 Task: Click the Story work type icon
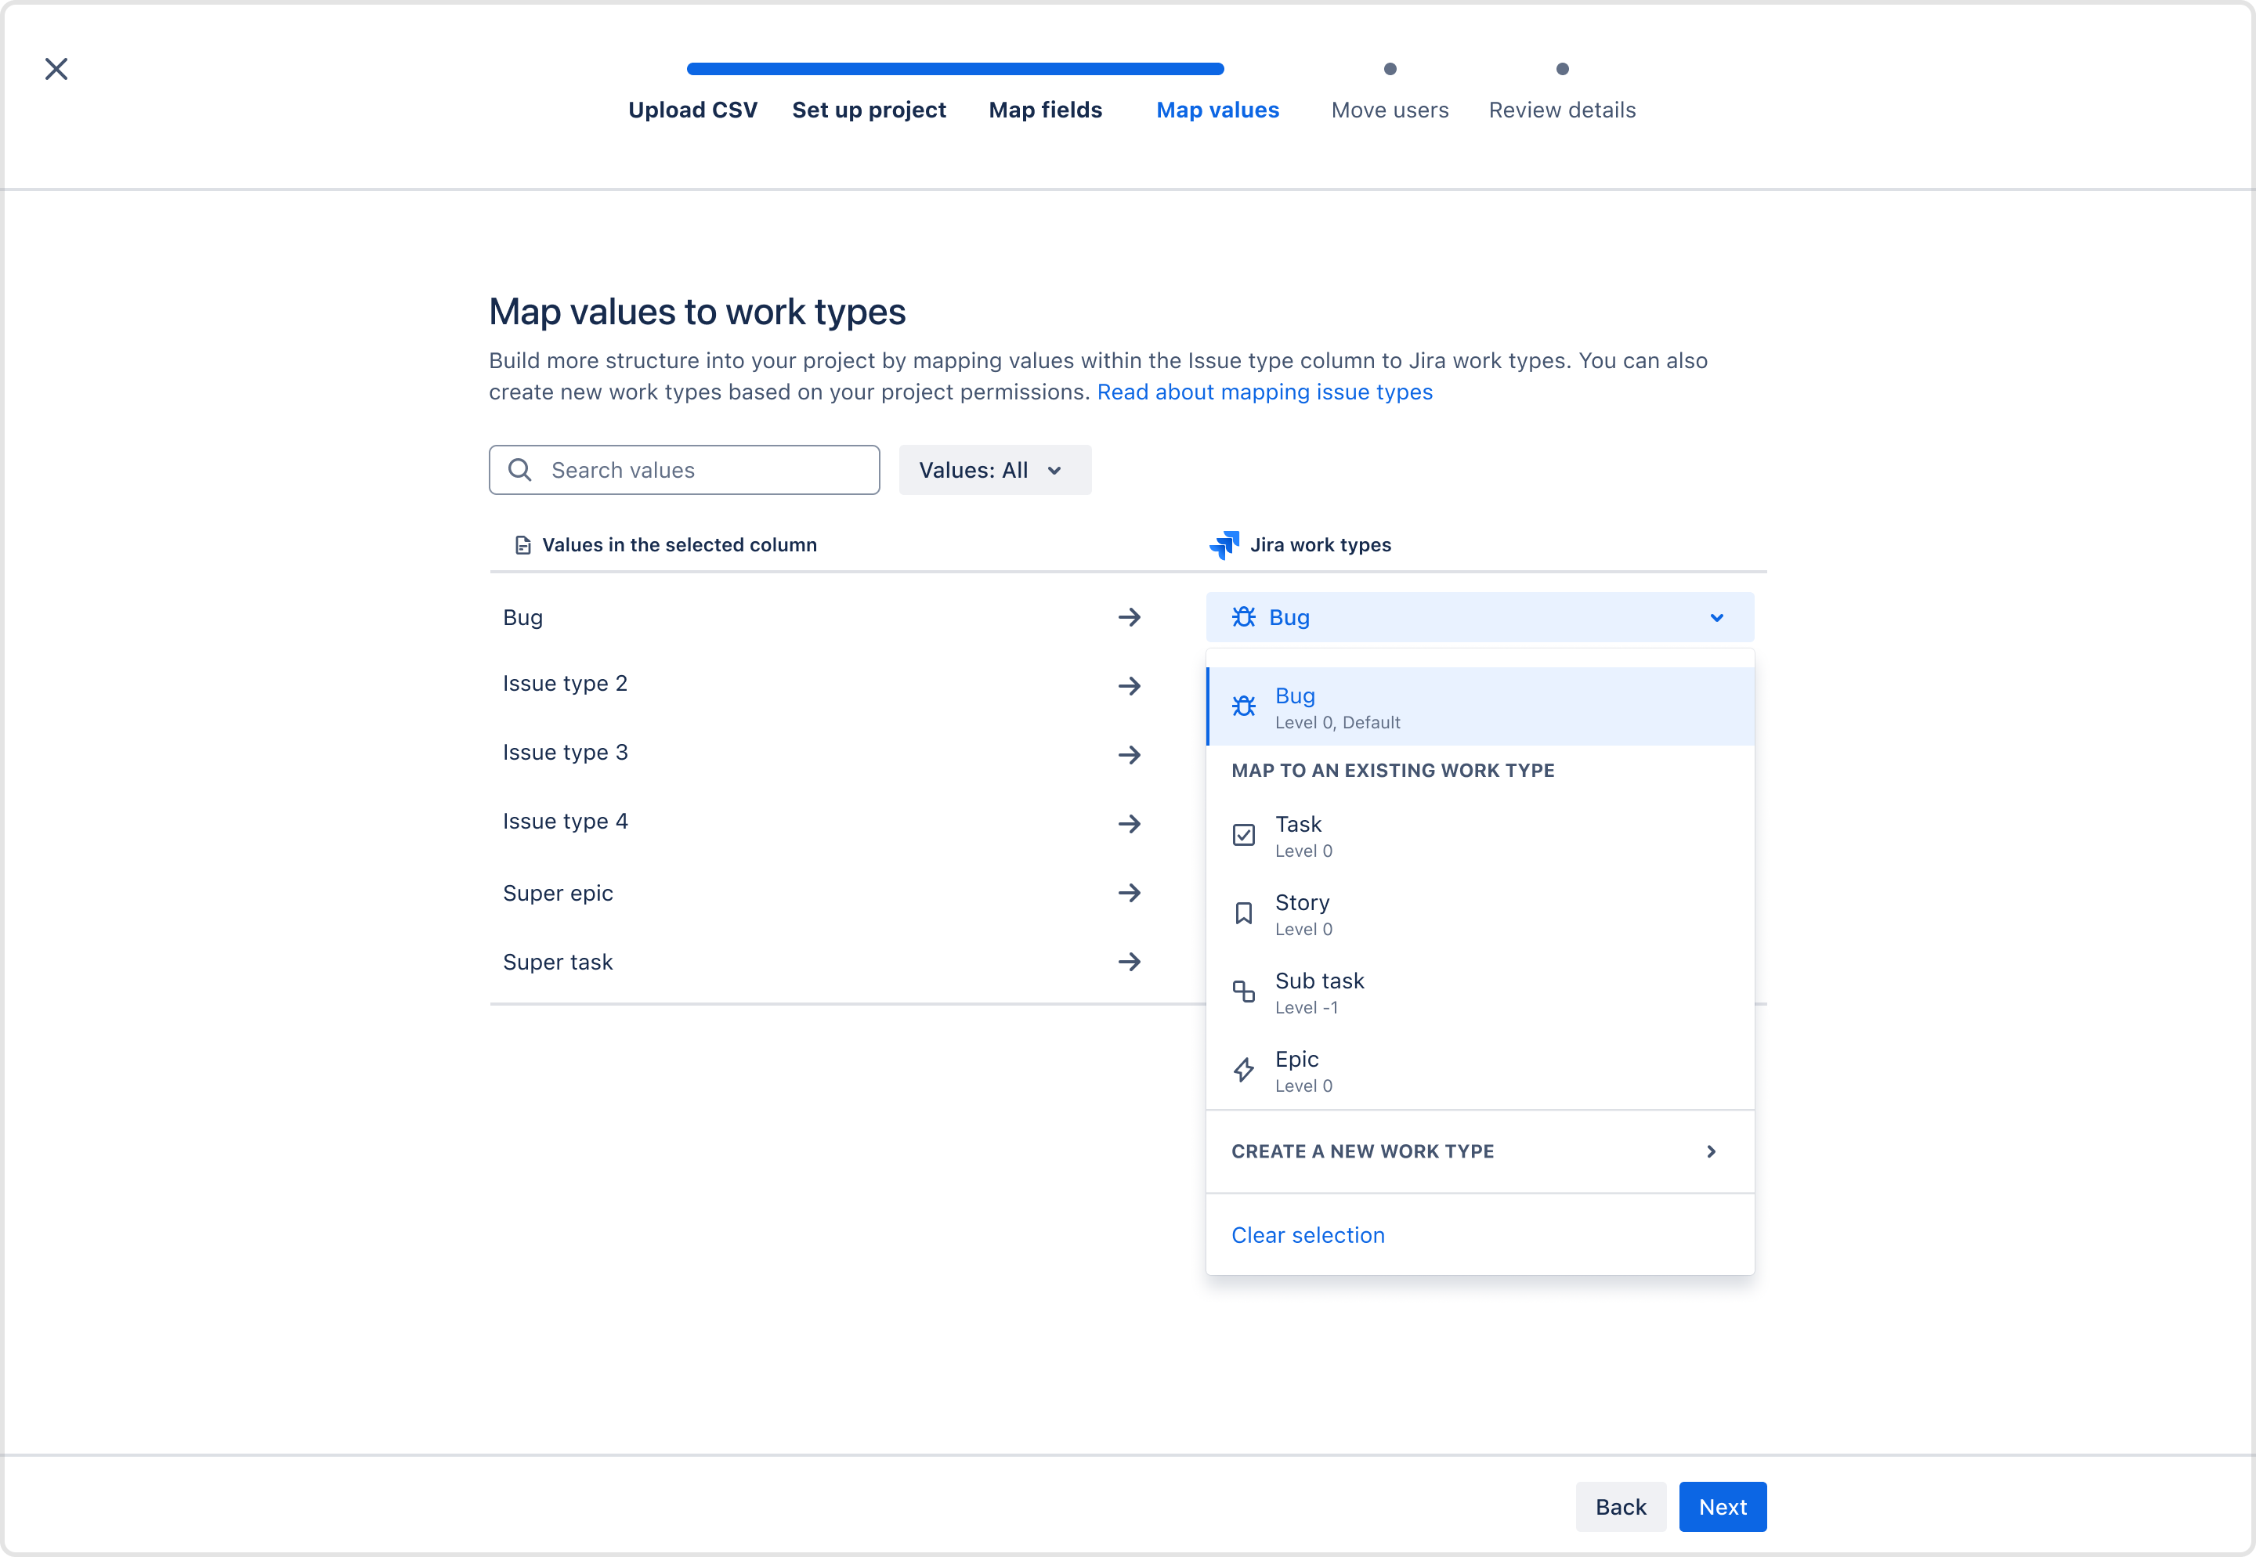pyautogui.click(x=1245, y=912)
